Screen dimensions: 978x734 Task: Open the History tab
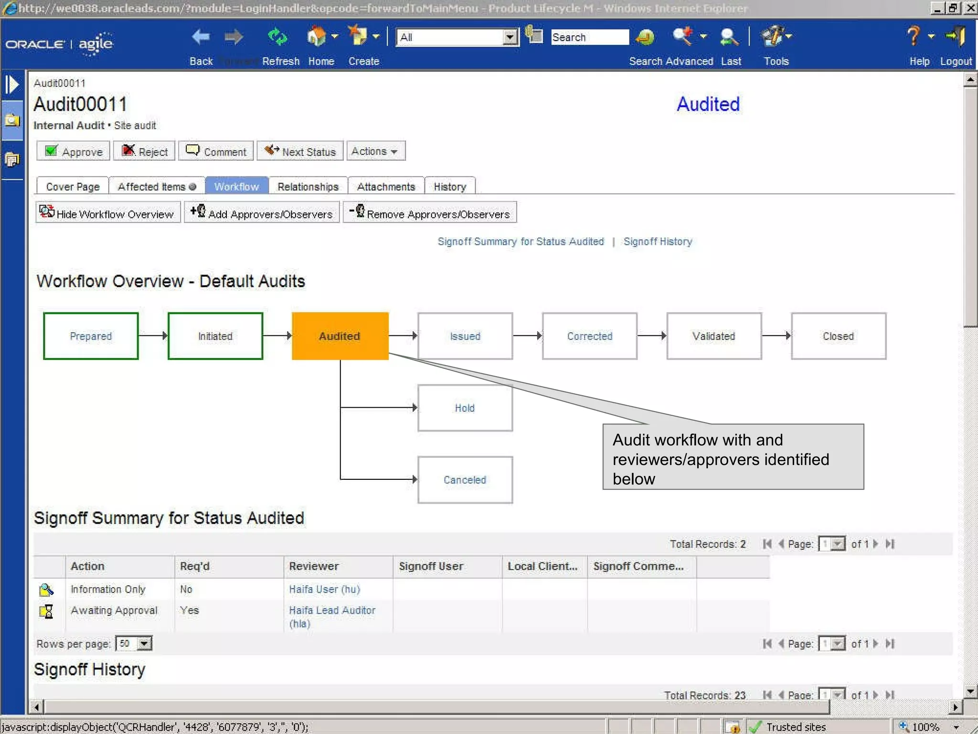(449, 187)
